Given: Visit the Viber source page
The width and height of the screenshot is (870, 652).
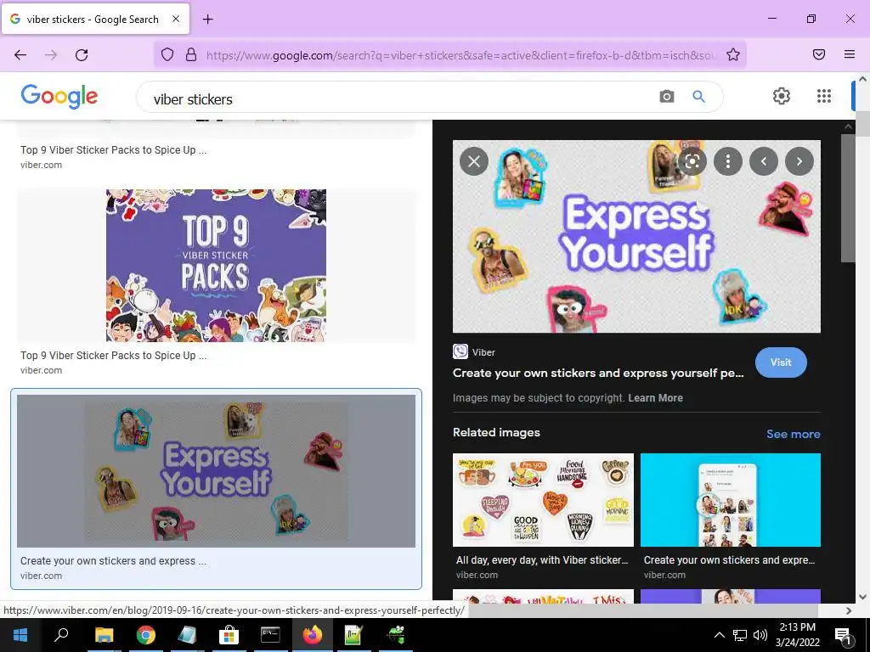Looking at the screenshot, I should tap(781, 362).
